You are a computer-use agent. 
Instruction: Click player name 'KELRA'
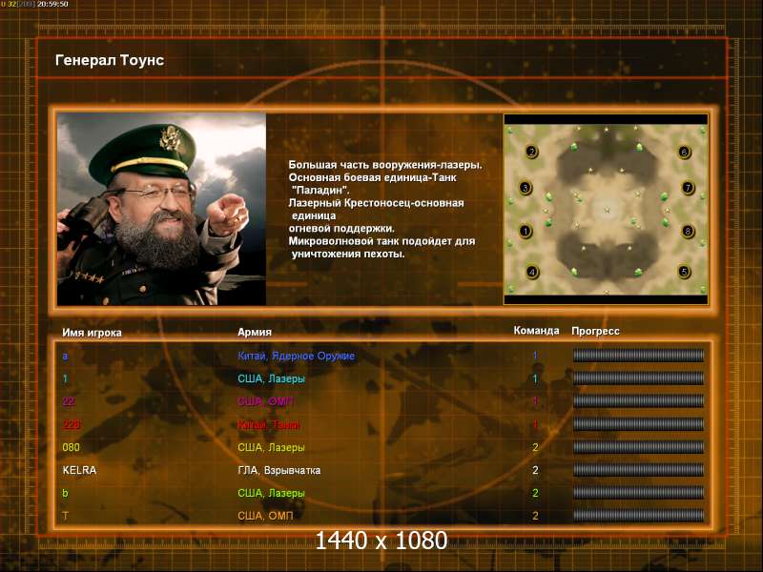(79, 470)
